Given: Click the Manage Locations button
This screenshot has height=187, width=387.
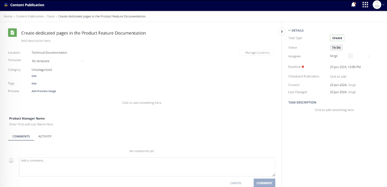Looking at the screenshot, I should point(257,53).
